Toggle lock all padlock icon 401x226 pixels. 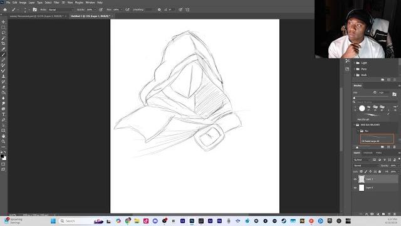380,171
